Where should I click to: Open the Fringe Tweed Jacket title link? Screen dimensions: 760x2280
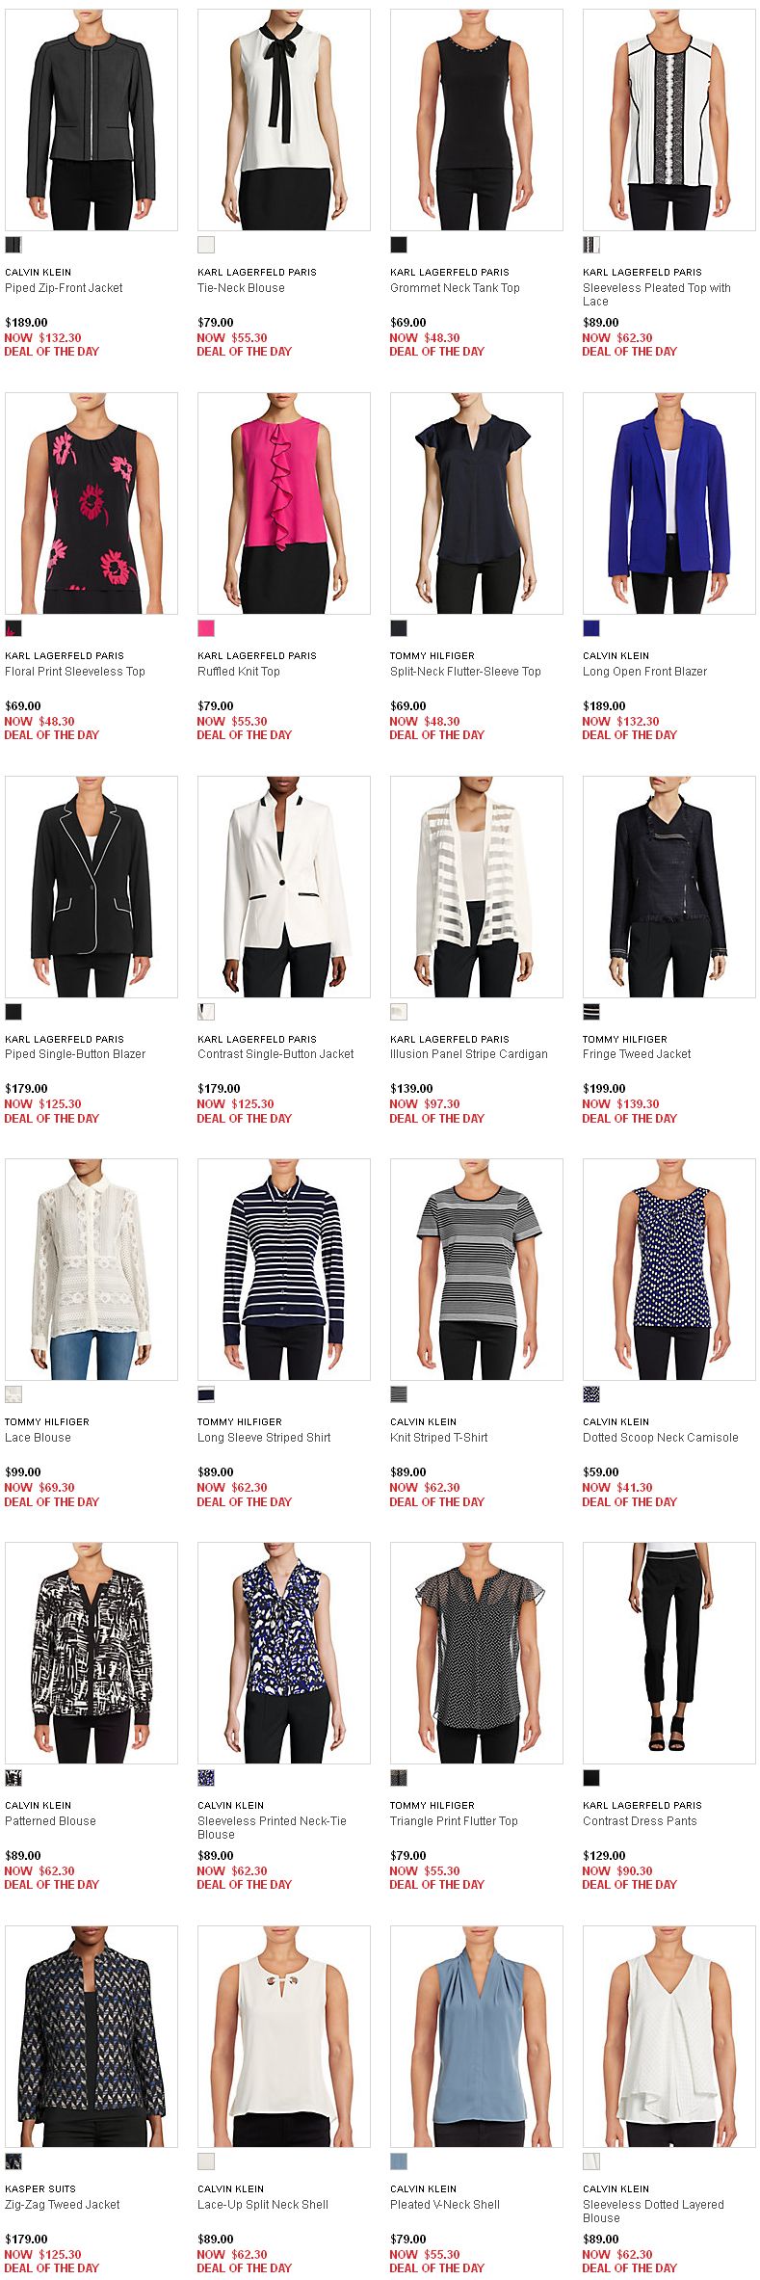click(x=637, y=1054)
